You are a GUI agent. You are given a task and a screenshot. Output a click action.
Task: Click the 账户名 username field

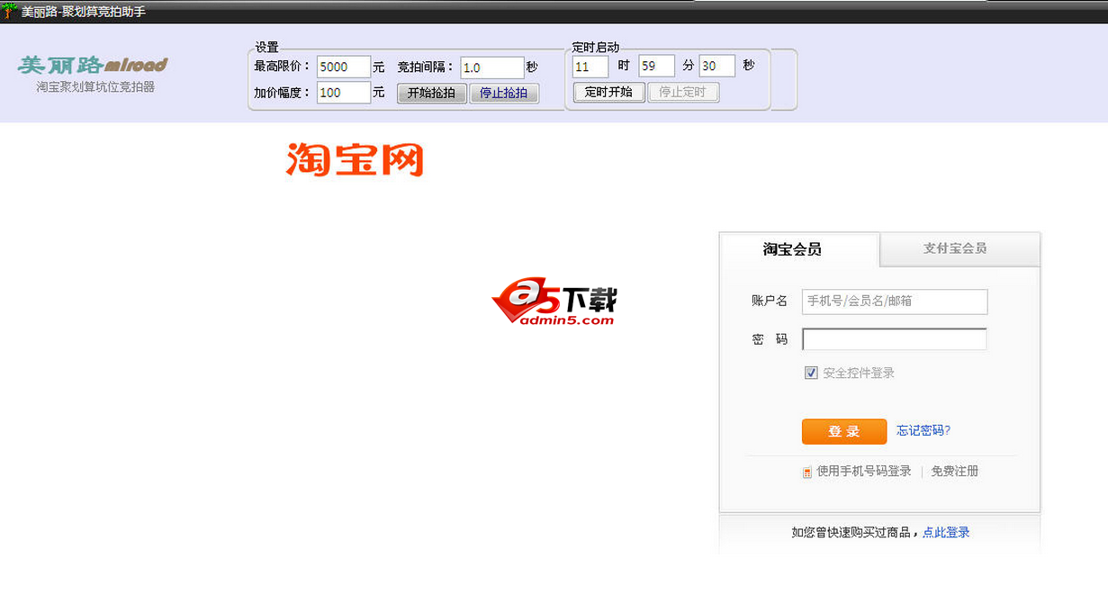(x=895, y=301)
